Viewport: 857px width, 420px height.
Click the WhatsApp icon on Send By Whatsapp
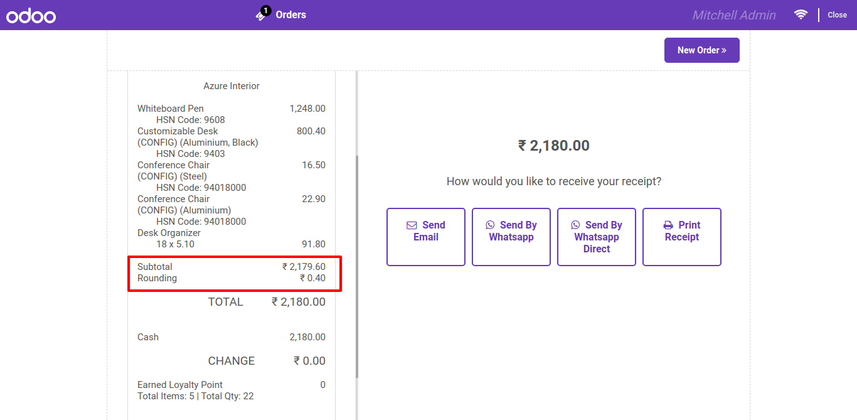click(x=490, y=225)
